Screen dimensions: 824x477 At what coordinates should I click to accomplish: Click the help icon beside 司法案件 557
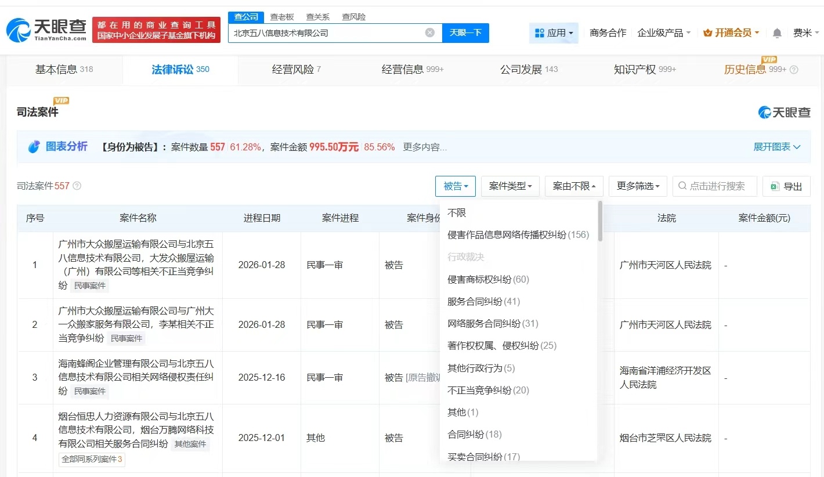tap(77, 186)
